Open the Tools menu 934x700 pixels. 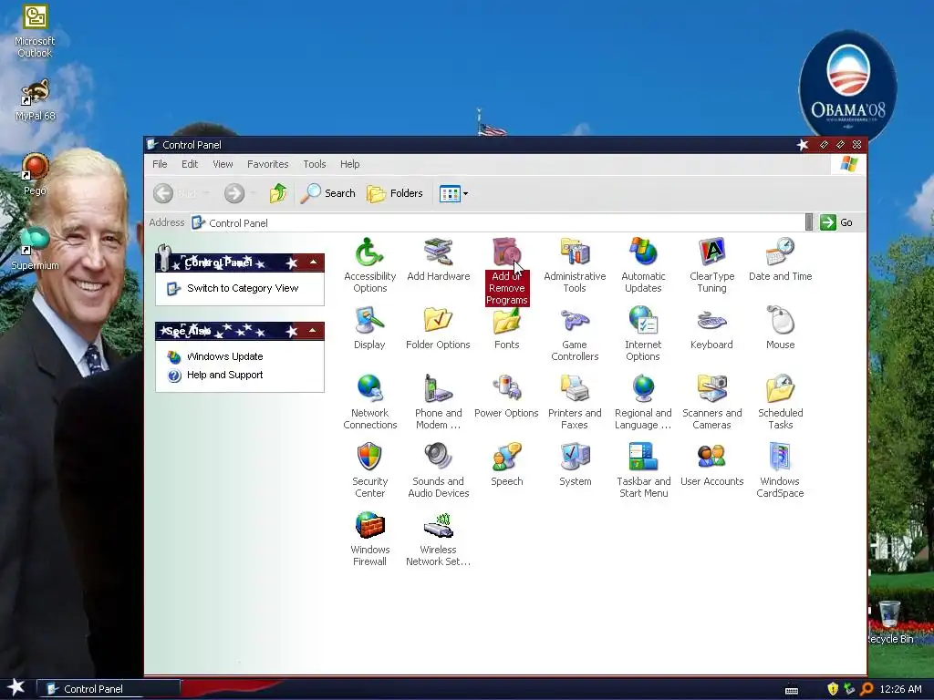tap(315, 164)
